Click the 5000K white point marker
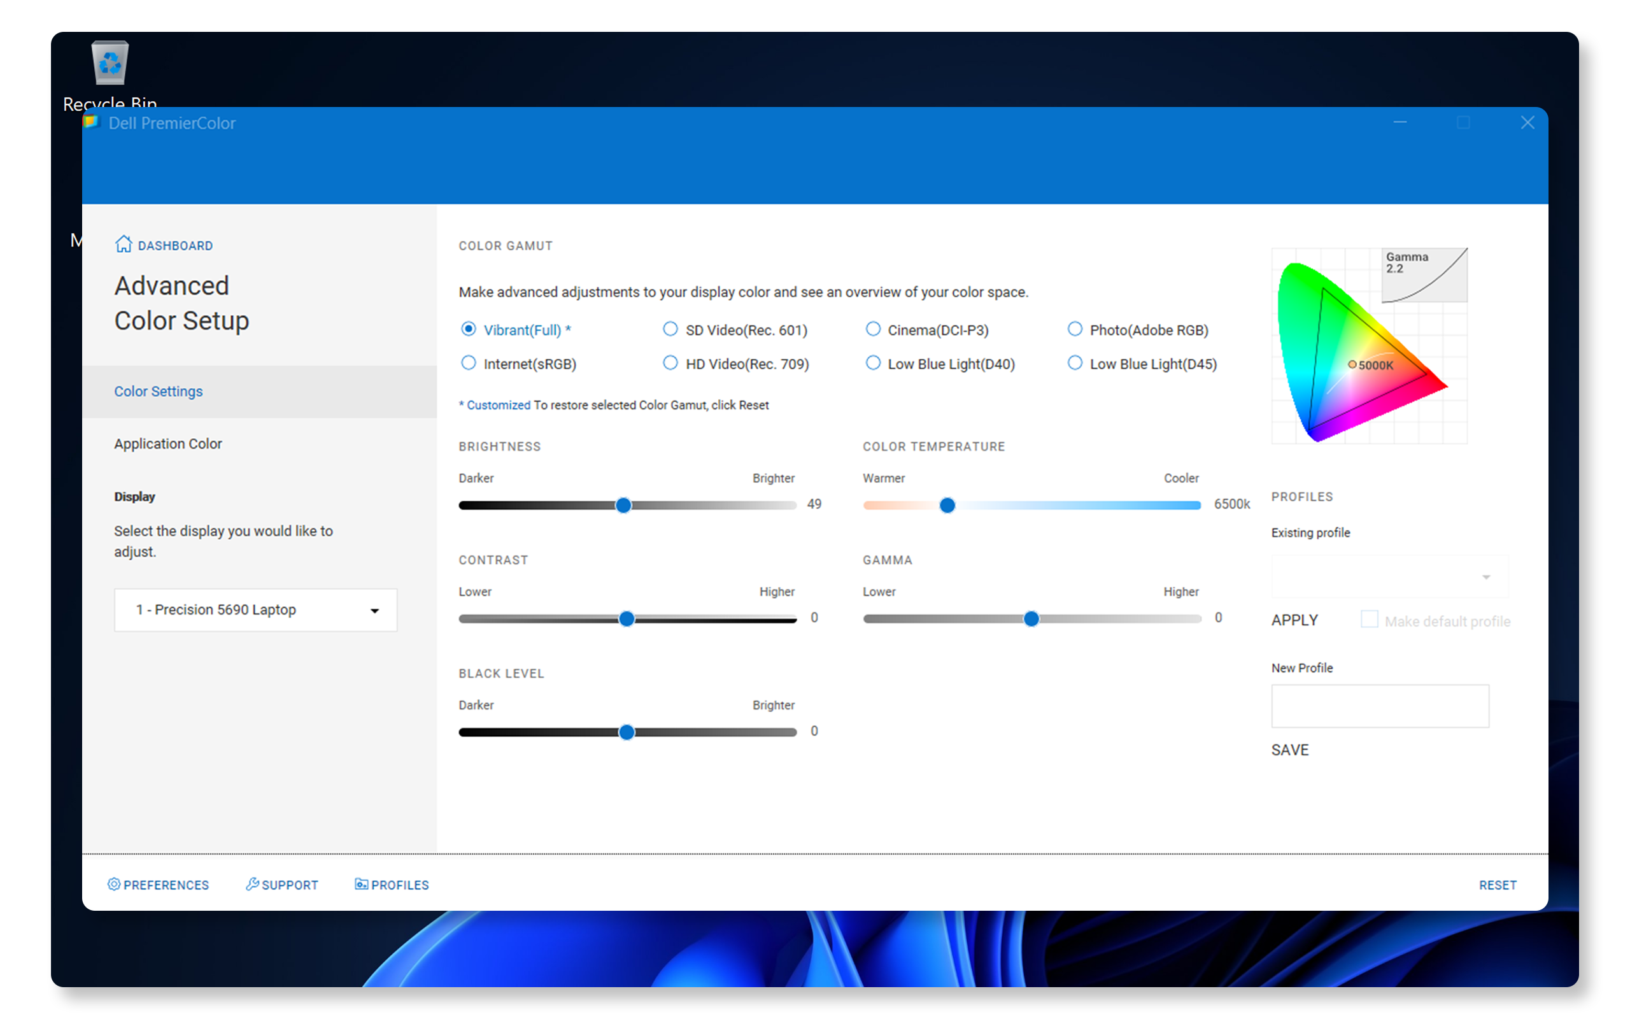 click(1352, 364)
